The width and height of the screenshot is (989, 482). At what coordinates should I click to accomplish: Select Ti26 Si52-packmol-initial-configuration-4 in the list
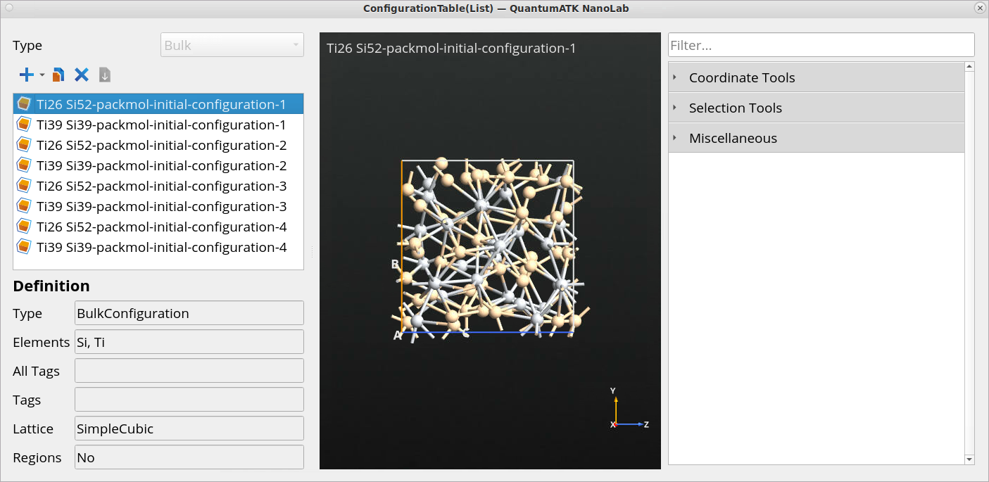[158, 227]
